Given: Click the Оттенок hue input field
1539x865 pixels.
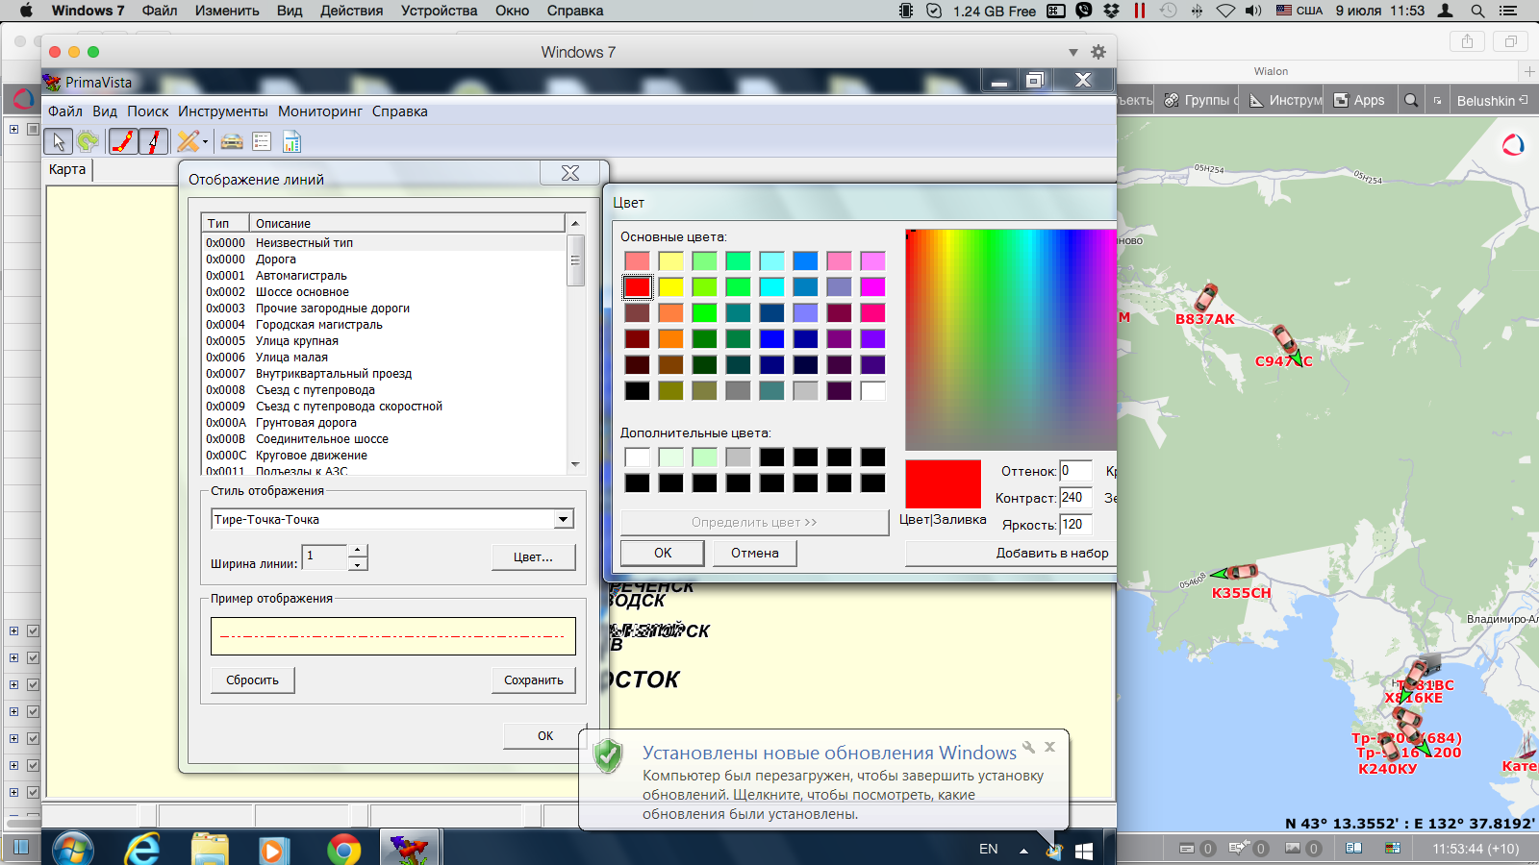Looking at the screenshot, I should [1075, 471].
